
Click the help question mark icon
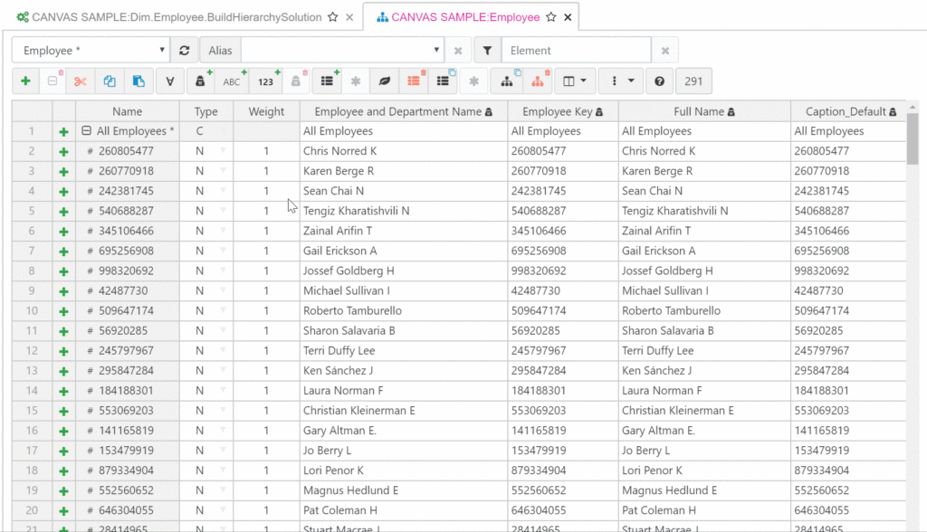[659, 81]
